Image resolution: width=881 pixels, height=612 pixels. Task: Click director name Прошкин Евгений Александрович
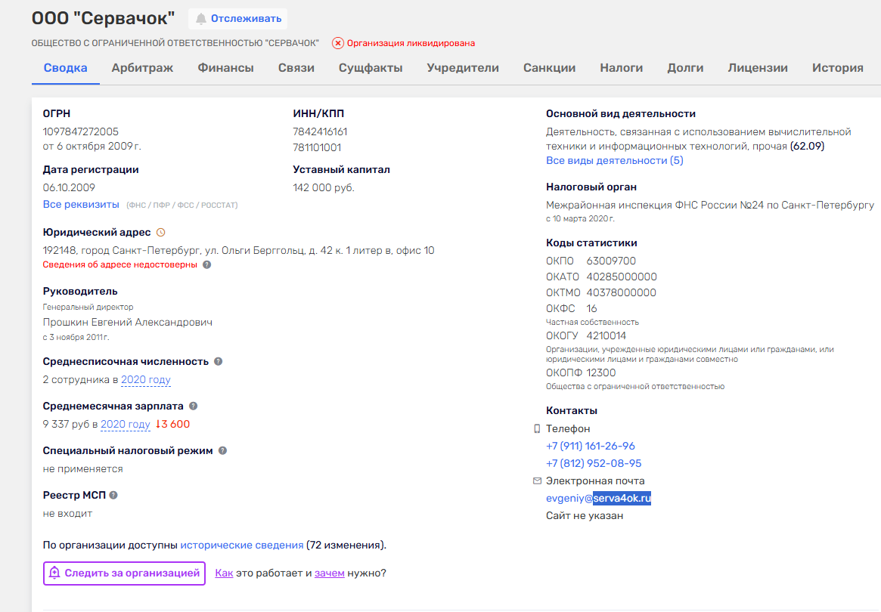(x=128, y=323)
